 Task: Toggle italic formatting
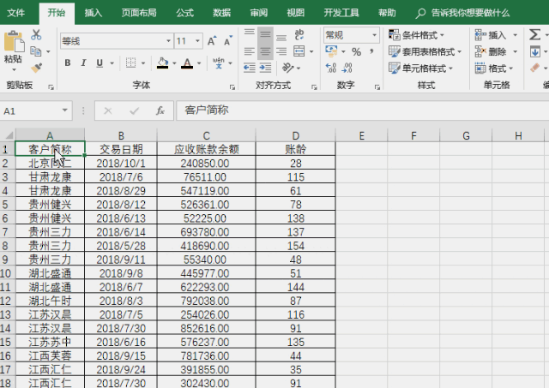coord(83,63)
